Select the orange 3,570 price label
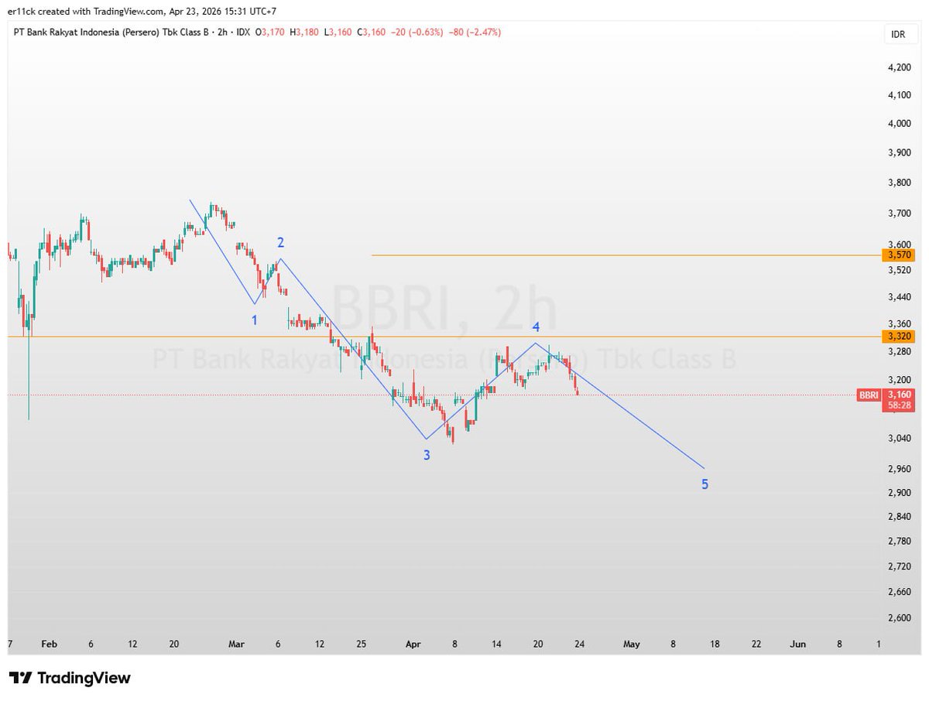This screenshot has height=701, width=929. click(899, 255)
